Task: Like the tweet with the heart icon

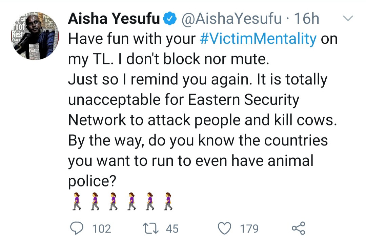Action: 225,228
